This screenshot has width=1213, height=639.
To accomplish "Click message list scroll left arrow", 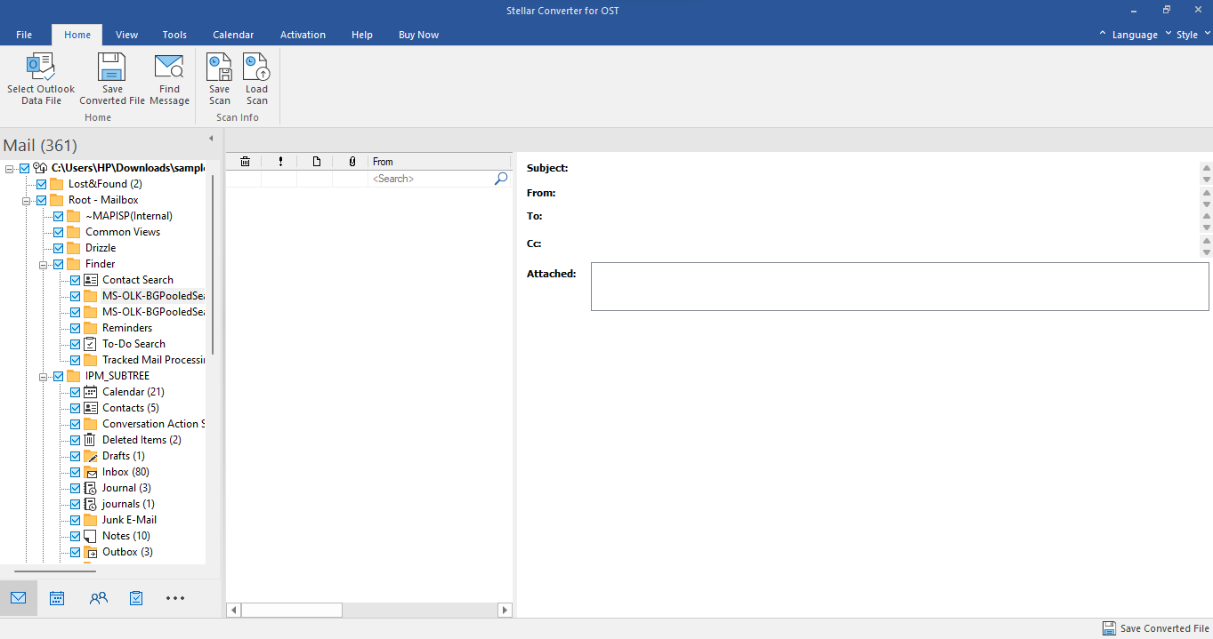I will [x=234, y=611].
